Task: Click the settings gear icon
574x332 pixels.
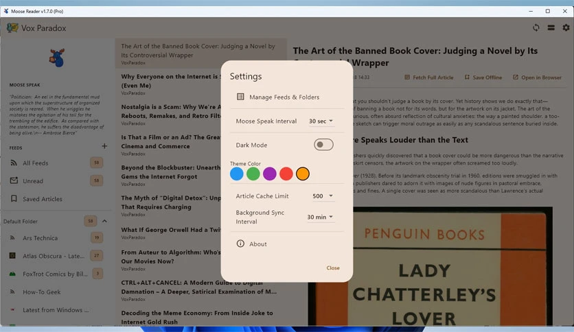Action: point(566,28)
